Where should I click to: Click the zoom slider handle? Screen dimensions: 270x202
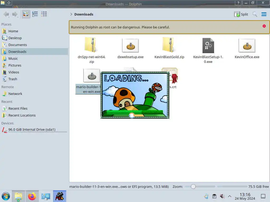click(x=193, y=186)
